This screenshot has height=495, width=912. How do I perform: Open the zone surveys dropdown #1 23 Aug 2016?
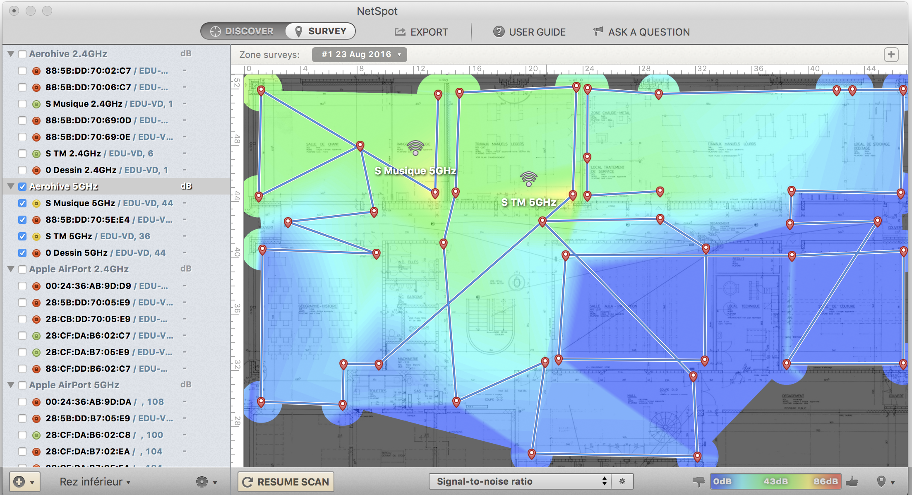tap(359, 54)
